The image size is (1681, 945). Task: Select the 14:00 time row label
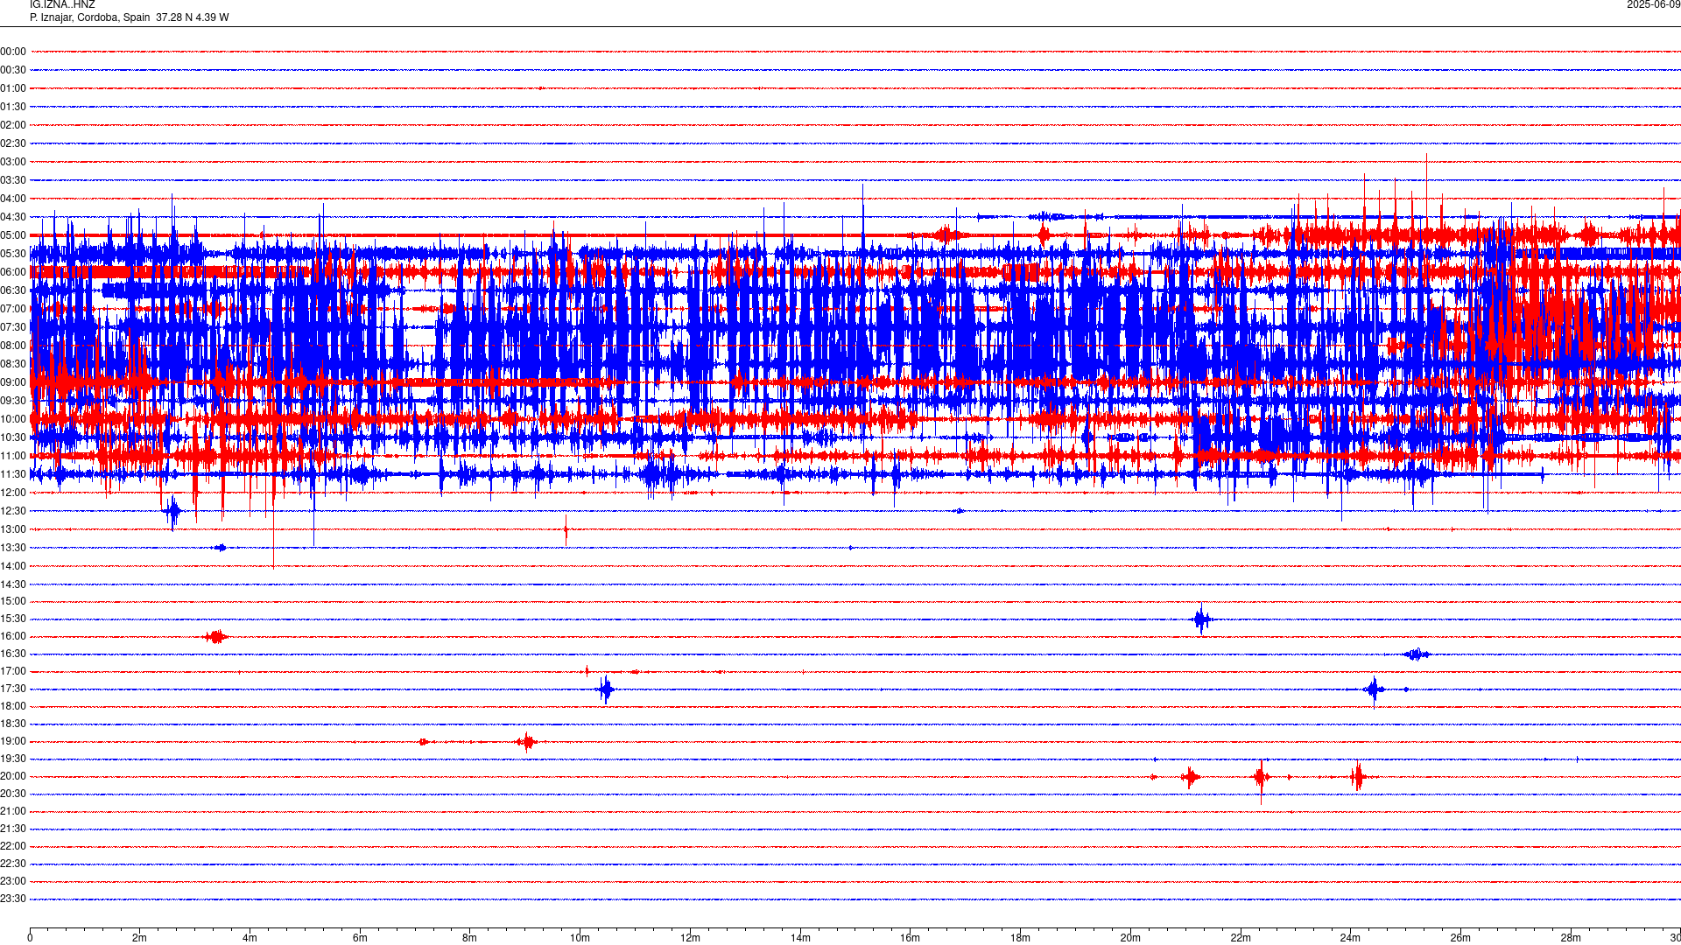(x=13, y=566)
